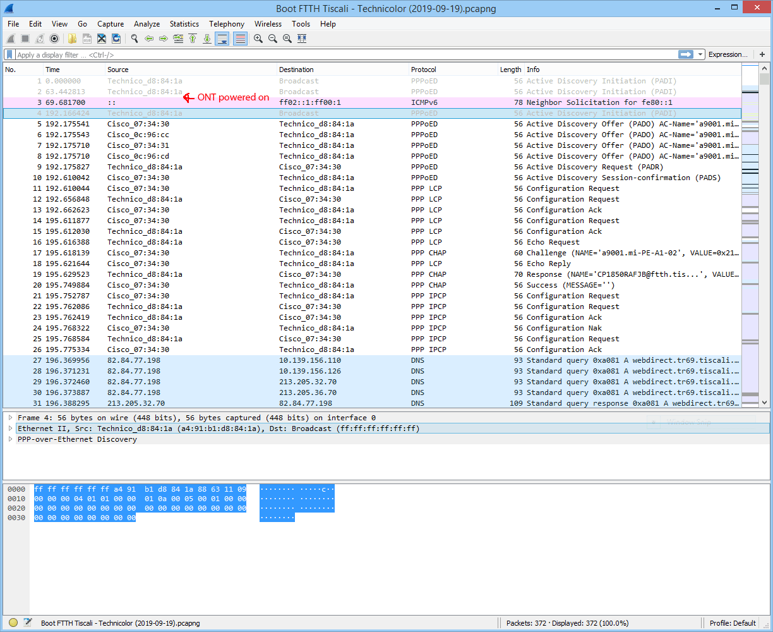Open the capture options gear icon
The width and height of the screenshot is (773, 632).
[x=54, y=39]
